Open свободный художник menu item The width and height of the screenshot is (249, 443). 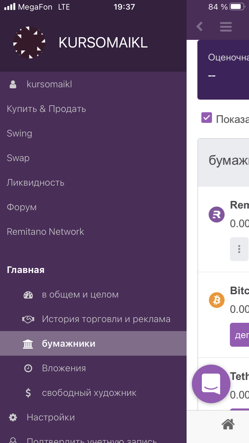tap(93, 393)
